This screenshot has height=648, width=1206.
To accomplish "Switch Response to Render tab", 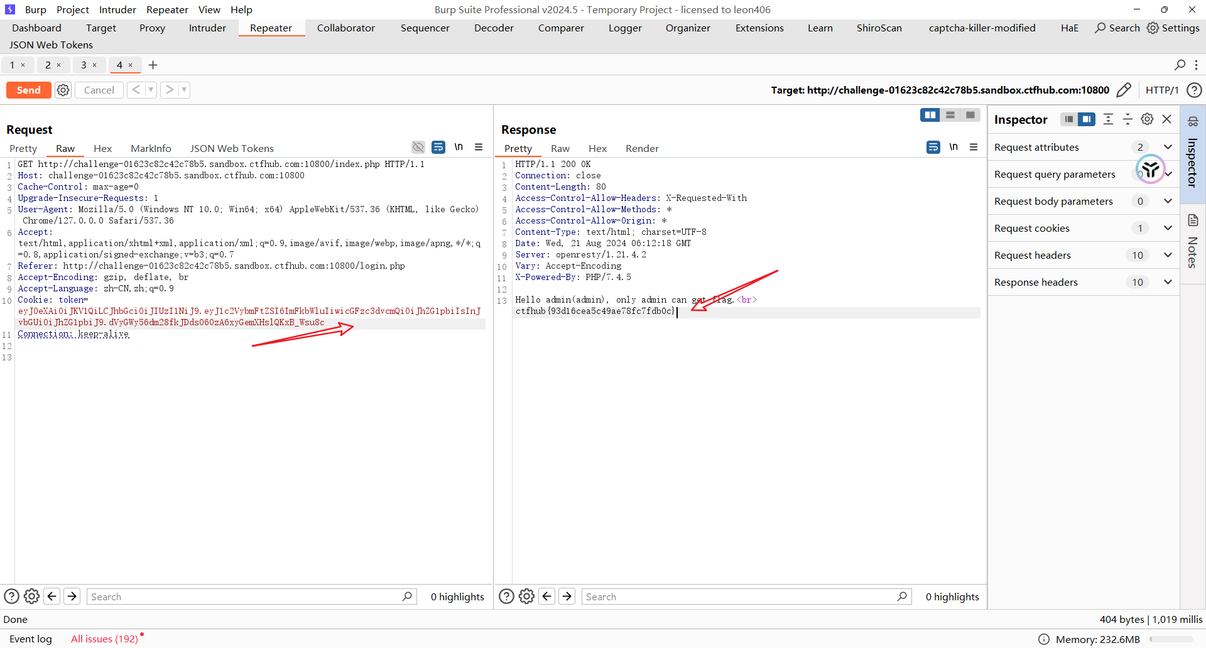I will pos(642,148).
